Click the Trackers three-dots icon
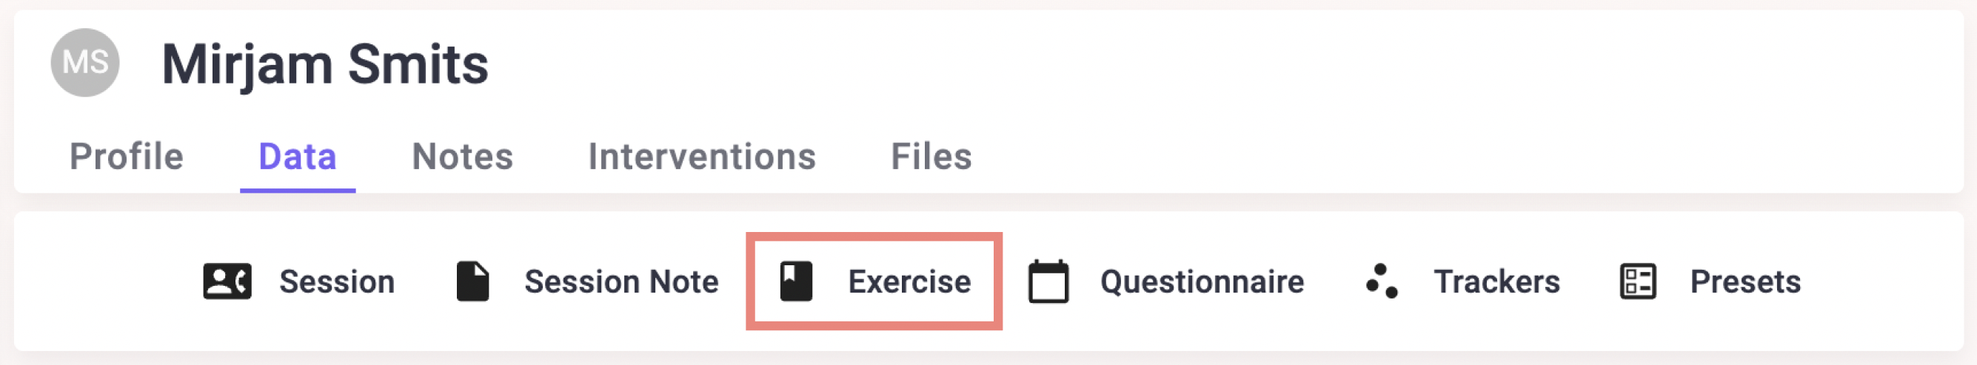This screenshot has height=365, width=1977. click(1382, 281)
